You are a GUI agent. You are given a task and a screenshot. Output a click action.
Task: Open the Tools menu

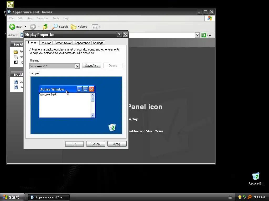point(56,18)
